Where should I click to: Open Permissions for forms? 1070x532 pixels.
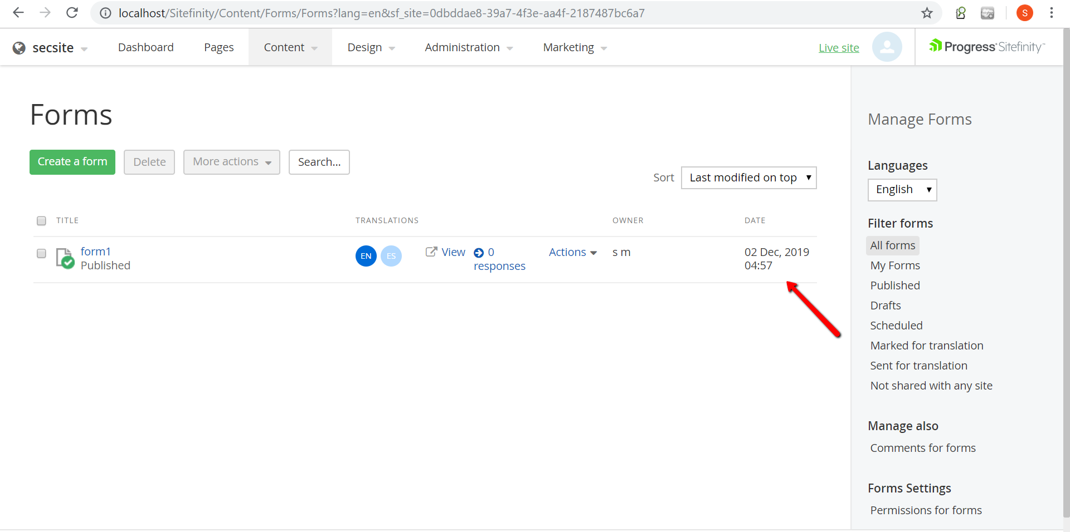pyautogui.click(x=926, y=510)
